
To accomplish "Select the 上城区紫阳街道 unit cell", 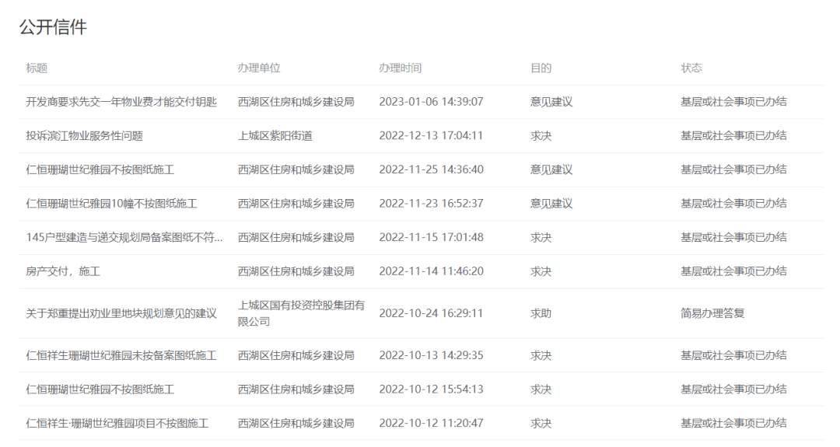I will pos(275,135).
